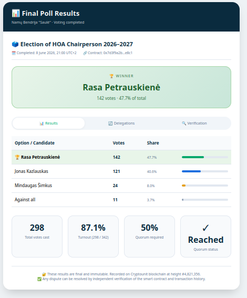Switch to the Delegations tab

click(121, 124)
